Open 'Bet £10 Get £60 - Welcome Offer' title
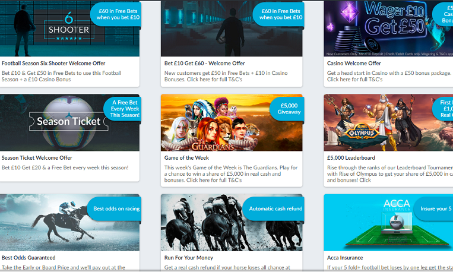 tap(204, 63)
